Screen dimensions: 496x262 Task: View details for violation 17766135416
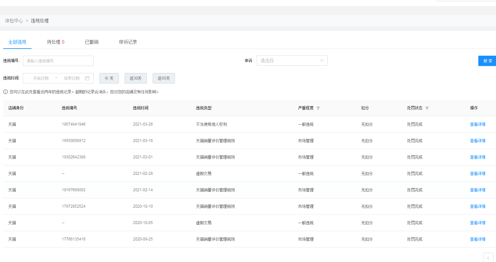tap(478, 239)
